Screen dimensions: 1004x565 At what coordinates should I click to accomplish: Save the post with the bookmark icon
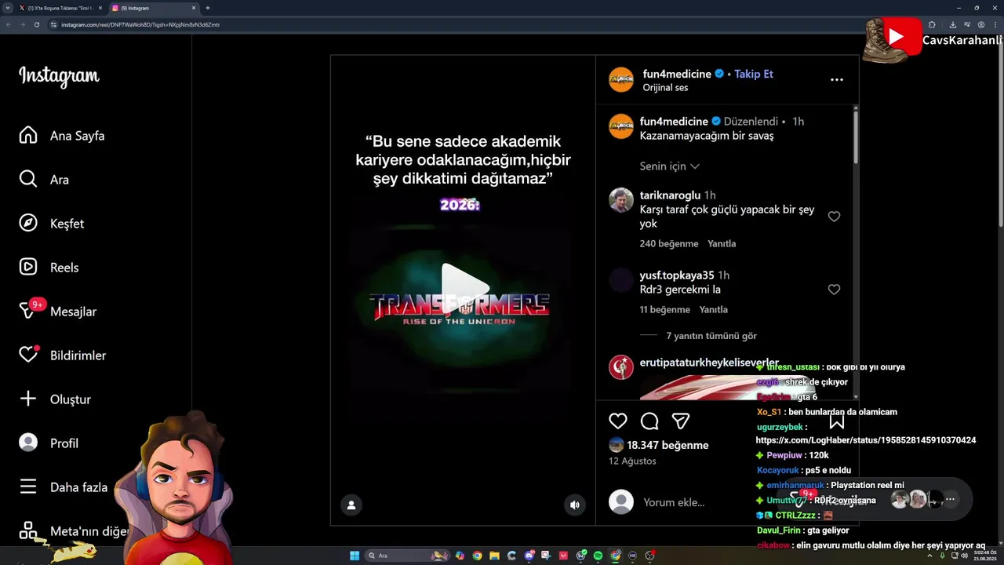pyautogui.click(x=837, y=421)
